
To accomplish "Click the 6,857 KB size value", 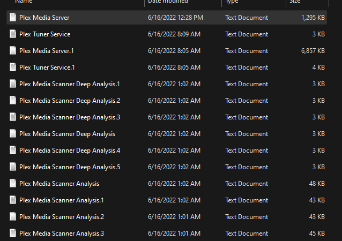I will [x=313, y=50].
